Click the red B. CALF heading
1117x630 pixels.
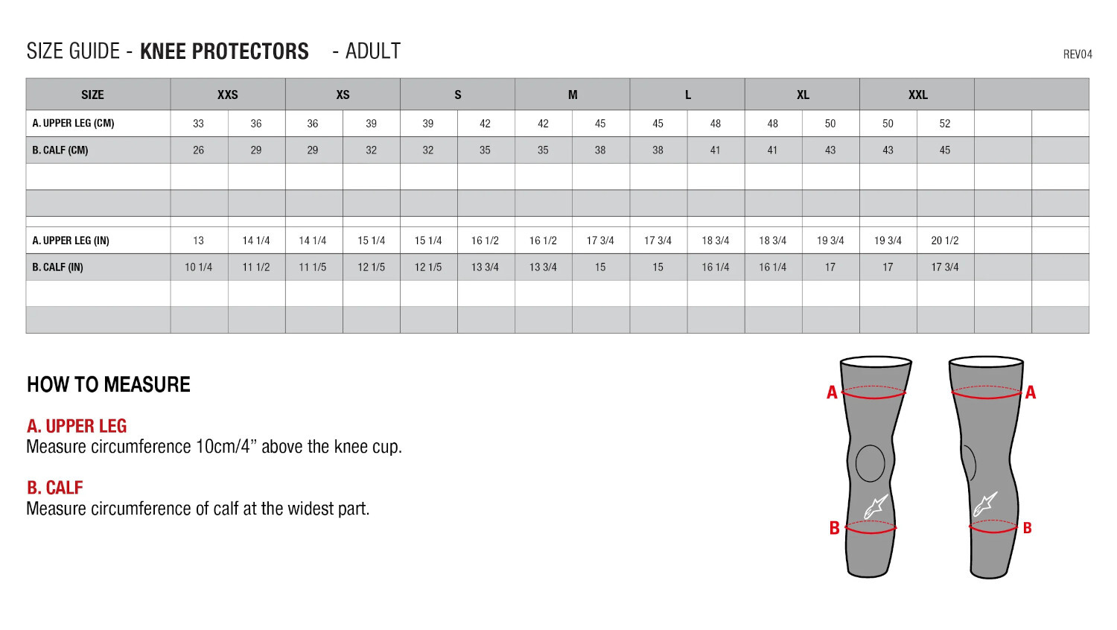click(x=54, y=488)
